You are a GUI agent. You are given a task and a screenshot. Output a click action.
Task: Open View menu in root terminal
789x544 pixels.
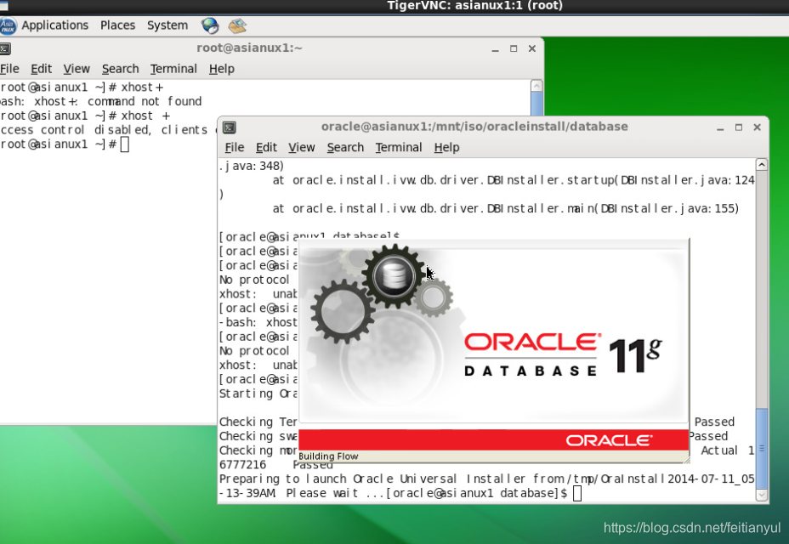pos(77,69)
